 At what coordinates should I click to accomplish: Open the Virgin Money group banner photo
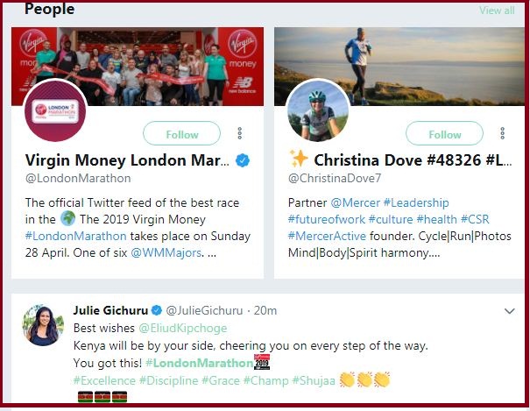pos(138,67)
